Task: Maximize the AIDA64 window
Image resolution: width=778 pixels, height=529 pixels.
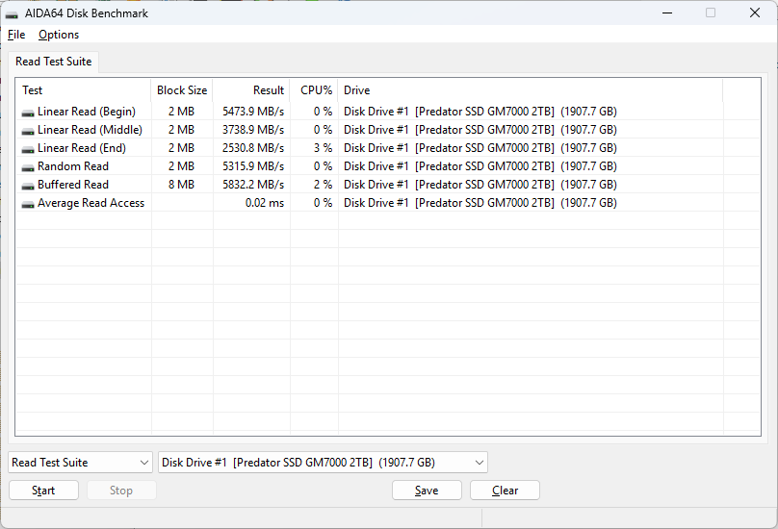Action: pos(711,13)
